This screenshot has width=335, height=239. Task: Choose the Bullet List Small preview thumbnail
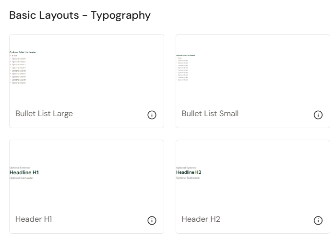pyautogui.click(x=252, y=68)
